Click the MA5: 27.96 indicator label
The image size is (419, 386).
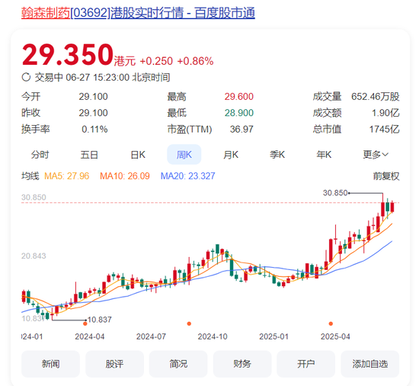[x=66, y=176]
